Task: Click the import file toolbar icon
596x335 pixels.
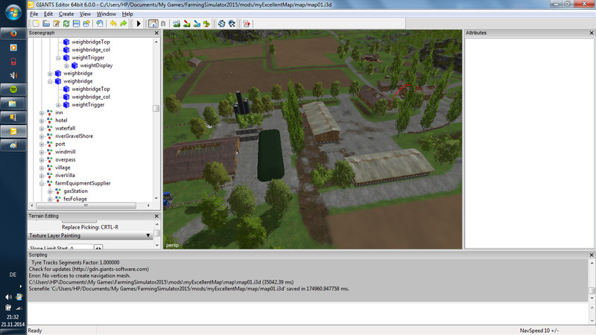Action: coord(100,24)
